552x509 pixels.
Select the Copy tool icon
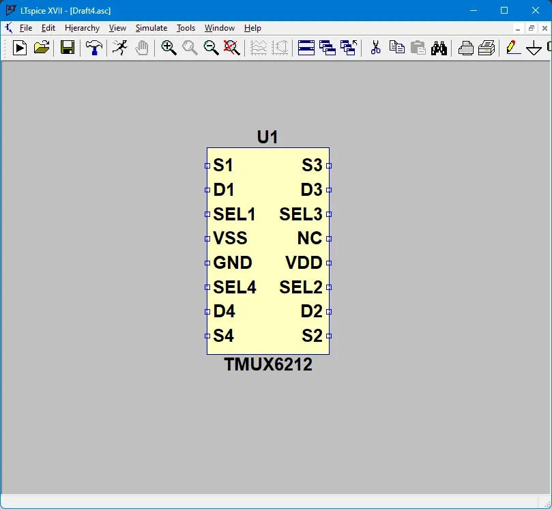pyautogui.click(x=396, y=47)
